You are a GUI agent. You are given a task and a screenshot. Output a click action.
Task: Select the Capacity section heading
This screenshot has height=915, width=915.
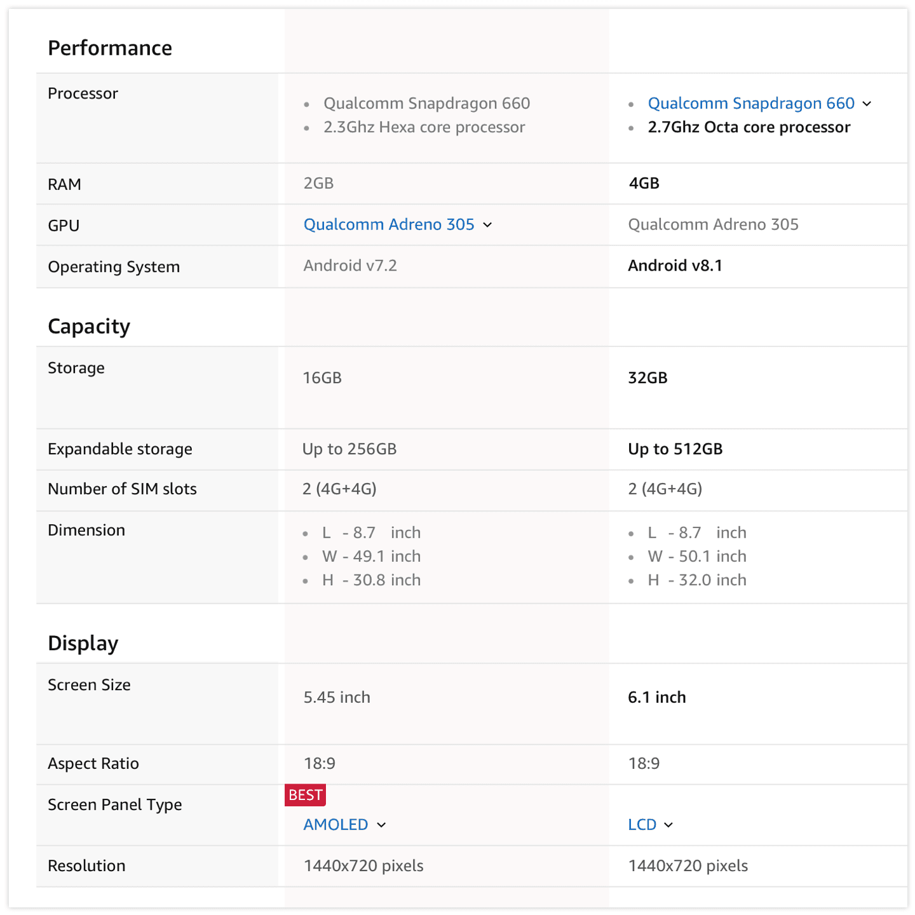(89, 327)
